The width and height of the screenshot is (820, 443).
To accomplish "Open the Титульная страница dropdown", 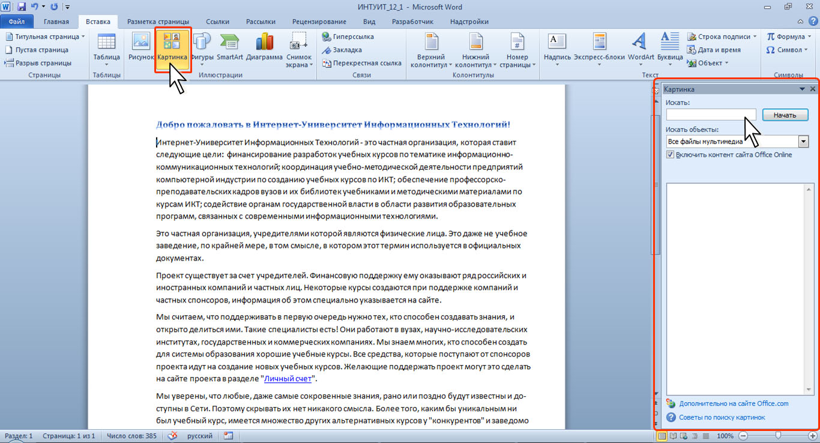I will tap(46, 37).
